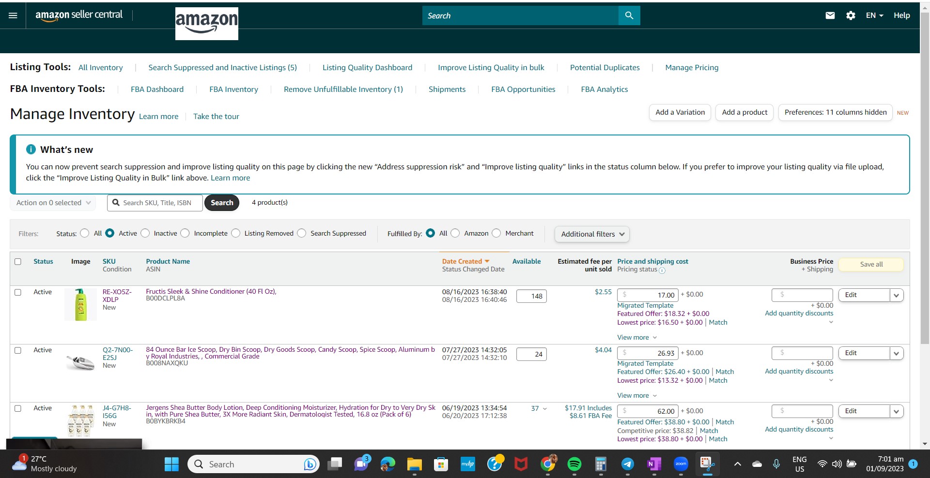Edit the 17.00 price field
This screenshot has height=478, width=930.
click(648, 295)
